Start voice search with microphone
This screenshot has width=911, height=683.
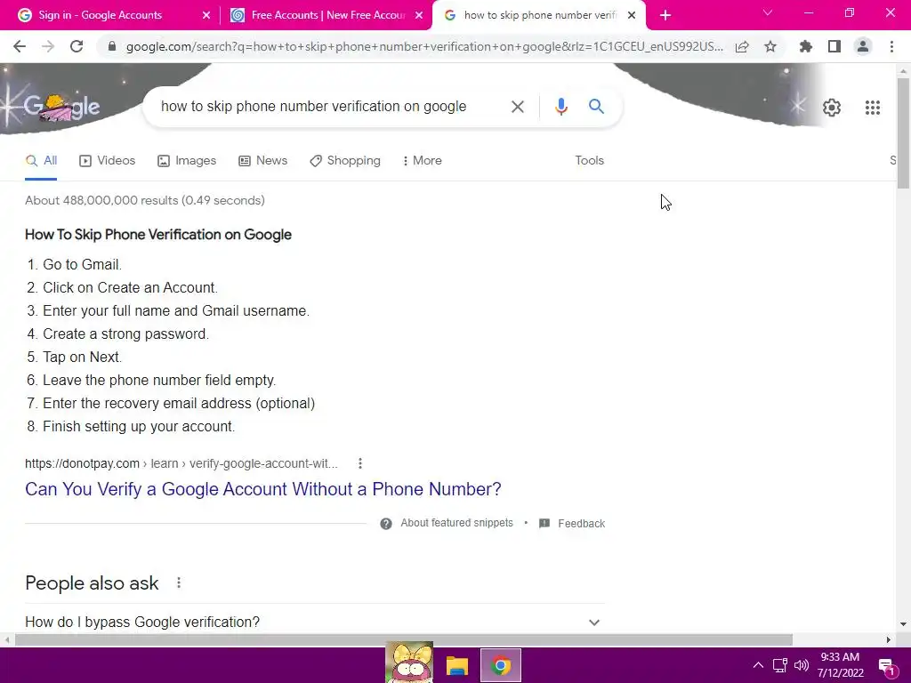click(x=560, y=107)
